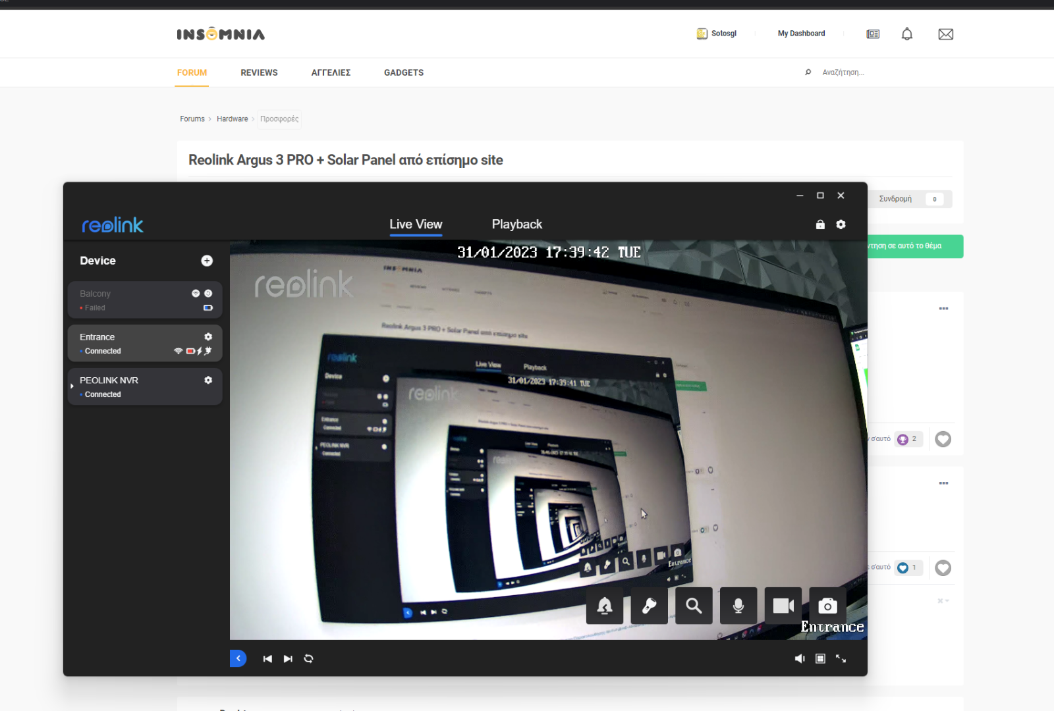Open Entrance camera settings gear
This screenshot has height=711, width=1054.
(x=208, y=337)
